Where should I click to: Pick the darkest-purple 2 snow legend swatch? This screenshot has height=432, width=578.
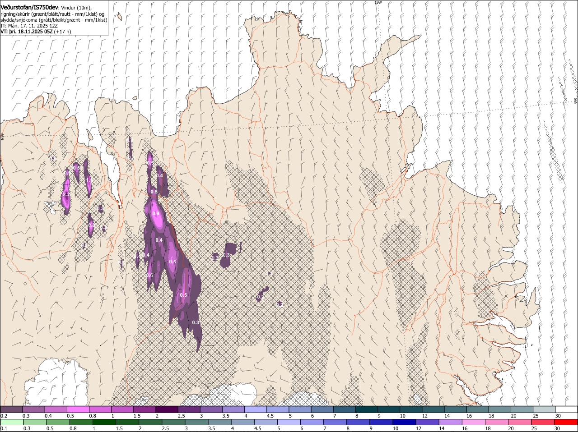point(167,409)
